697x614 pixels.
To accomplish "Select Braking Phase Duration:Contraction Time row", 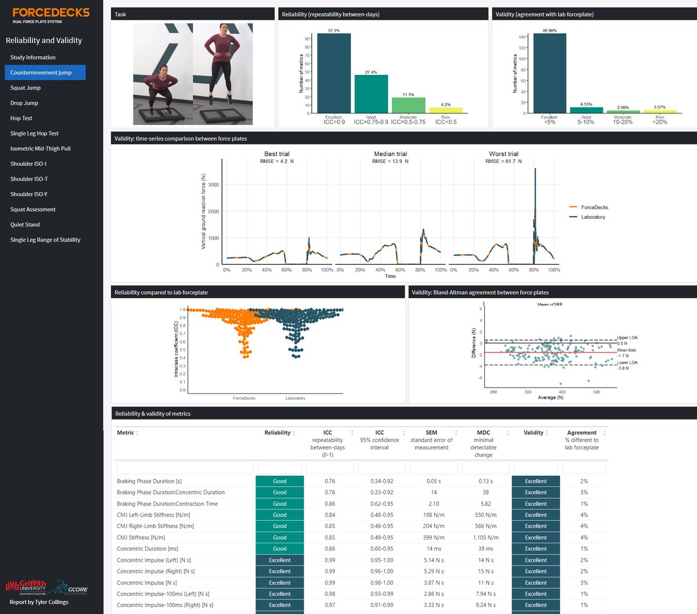I will [x=361, y=504].
